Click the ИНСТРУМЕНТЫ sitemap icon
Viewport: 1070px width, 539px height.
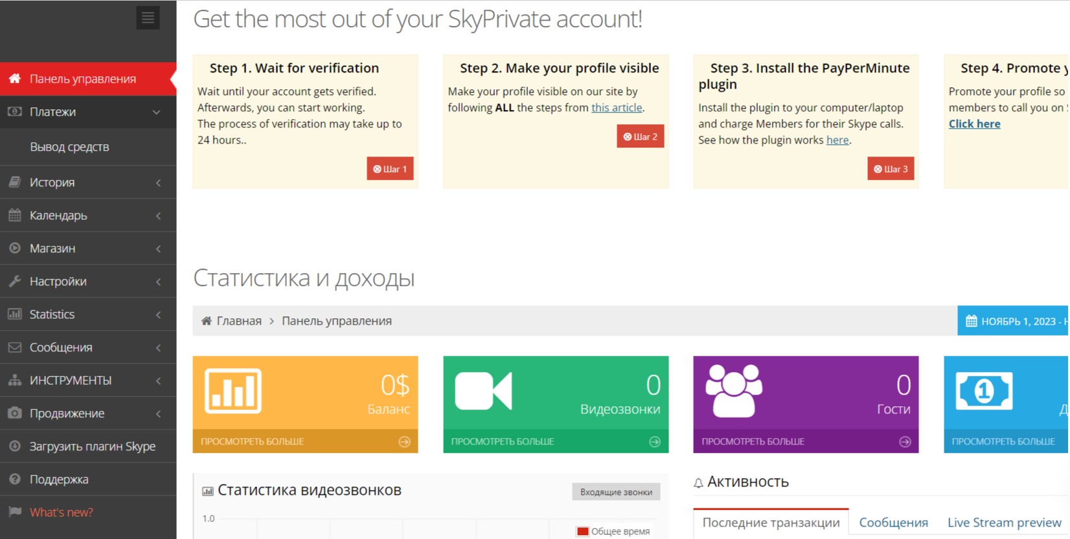click(x=15, y=380)
